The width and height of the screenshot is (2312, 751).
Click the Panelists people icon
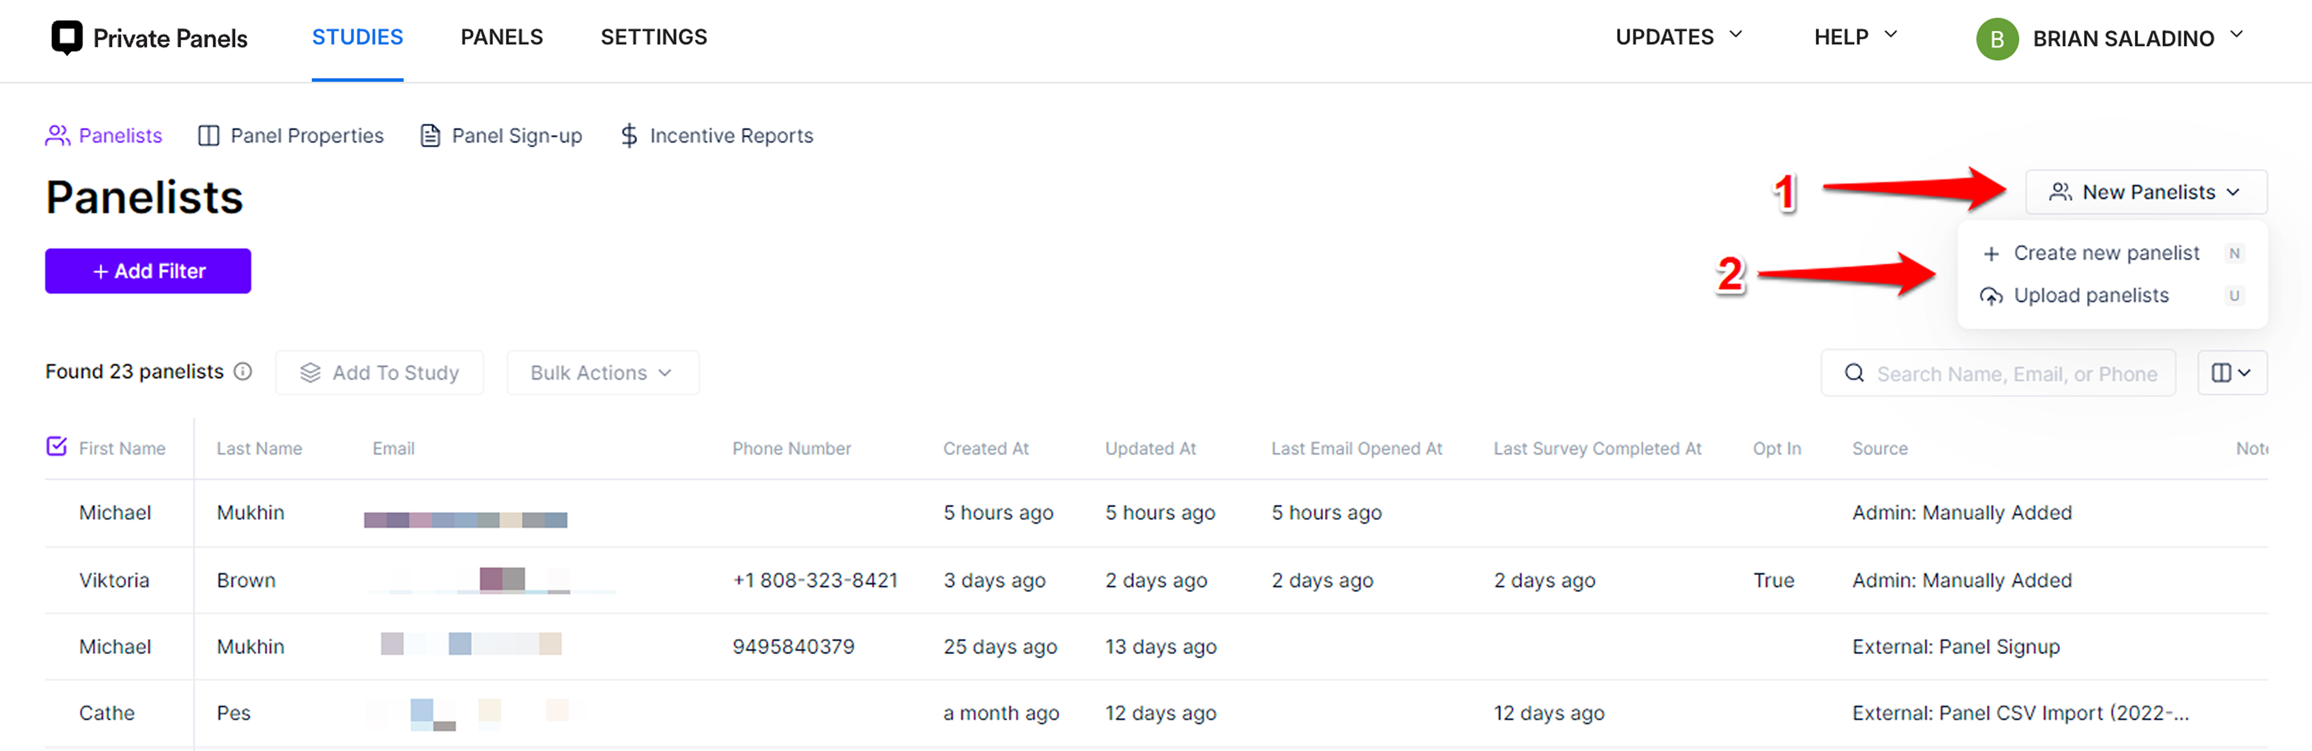click(58, 136)
